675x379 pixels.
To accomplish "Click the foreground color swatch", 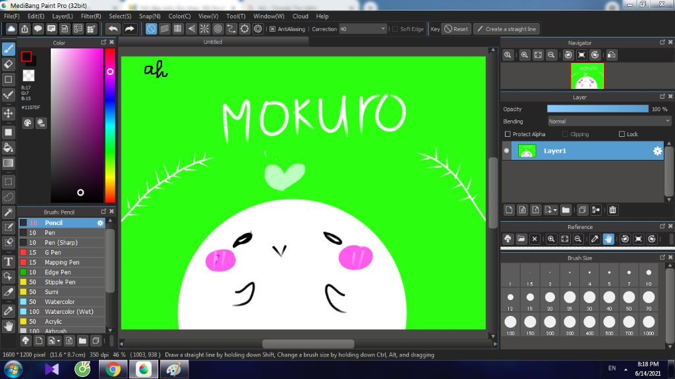I will tap(26, 57).
